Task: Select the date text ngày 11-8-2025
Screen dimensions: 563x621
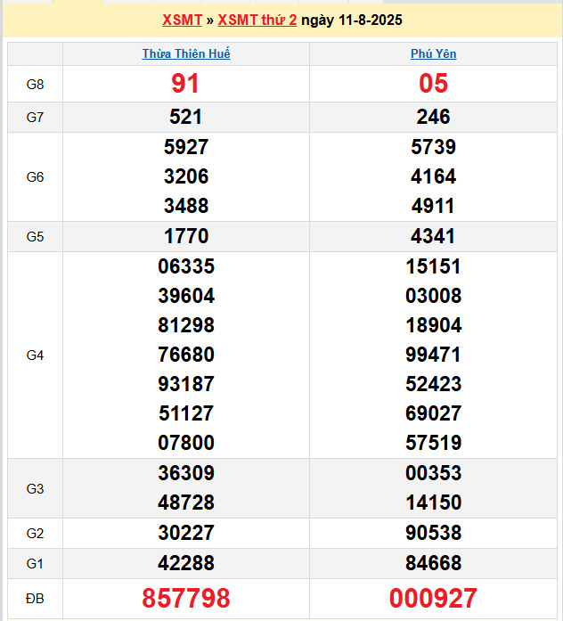Action: coord(352,20)
